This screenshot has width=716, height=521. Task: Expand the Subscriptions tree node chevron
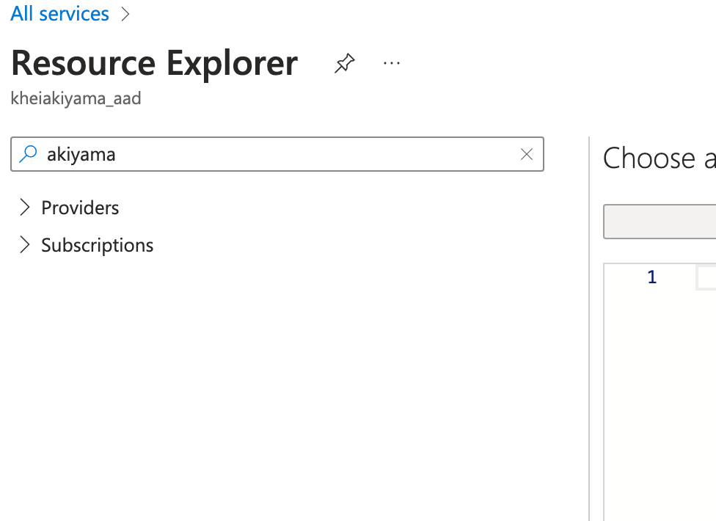coord(25,245)
